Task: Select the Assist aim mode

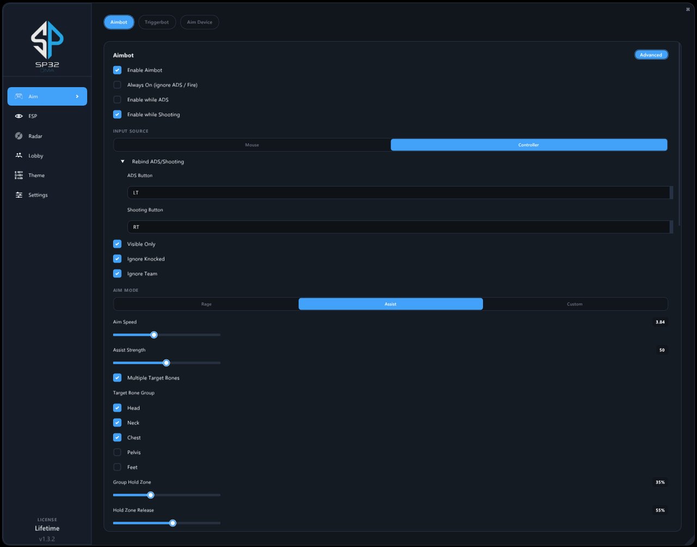Action: (390, 304)
